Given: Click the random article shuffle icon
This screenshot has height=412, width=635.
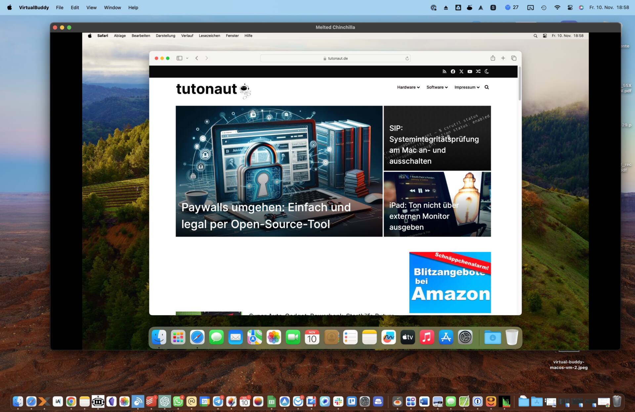Looking at the screenshot, I should click(x=478, y=71).
